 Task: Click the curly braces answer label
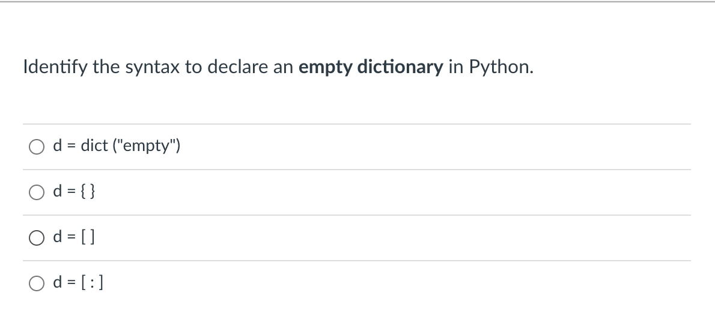(x=74, y=191)
